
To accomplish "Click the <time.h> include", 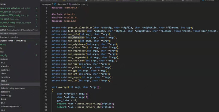I will [x=69, y=14].
